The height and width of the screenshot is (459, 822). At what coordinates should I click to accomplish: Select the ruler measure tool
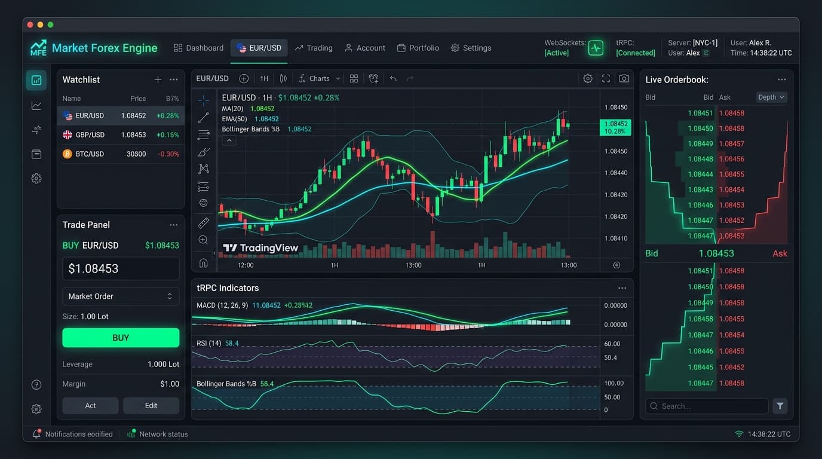tap(204, 223)
